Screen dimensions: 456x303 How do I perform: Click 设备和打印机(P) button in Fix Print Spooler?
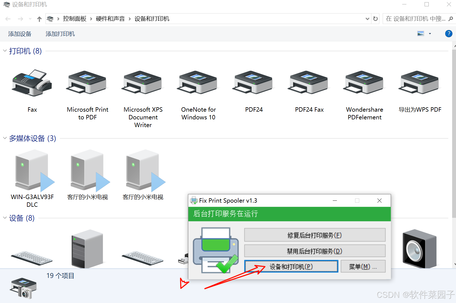click(291, 267)
